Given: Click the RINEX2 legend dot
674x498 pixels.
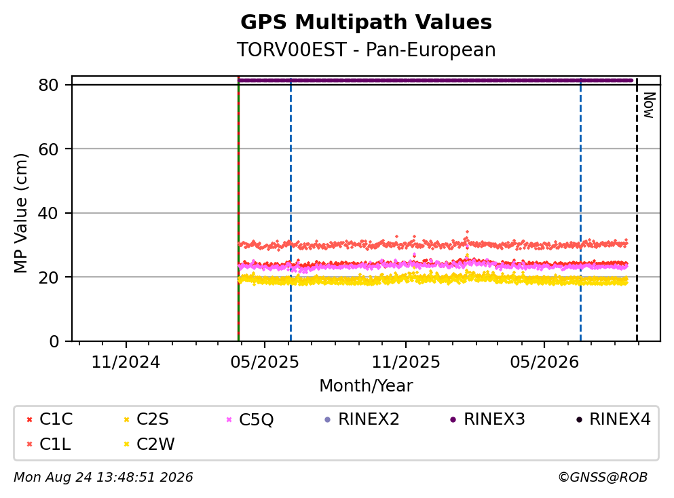Looking at the screenshot, I should click(328, 420).
